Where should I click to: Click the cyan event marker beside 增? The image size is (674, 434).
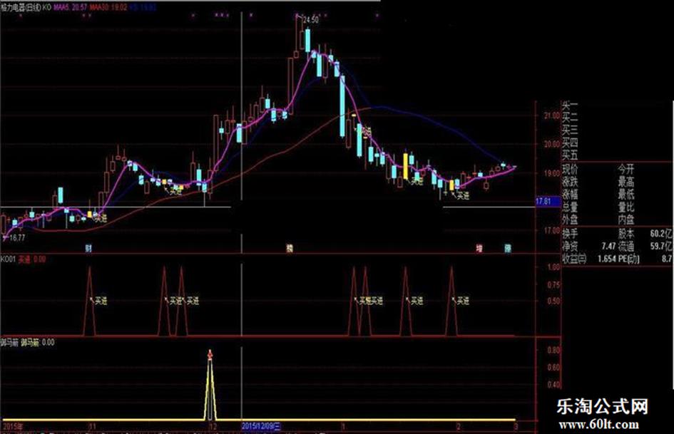click(x=508, y=249)
